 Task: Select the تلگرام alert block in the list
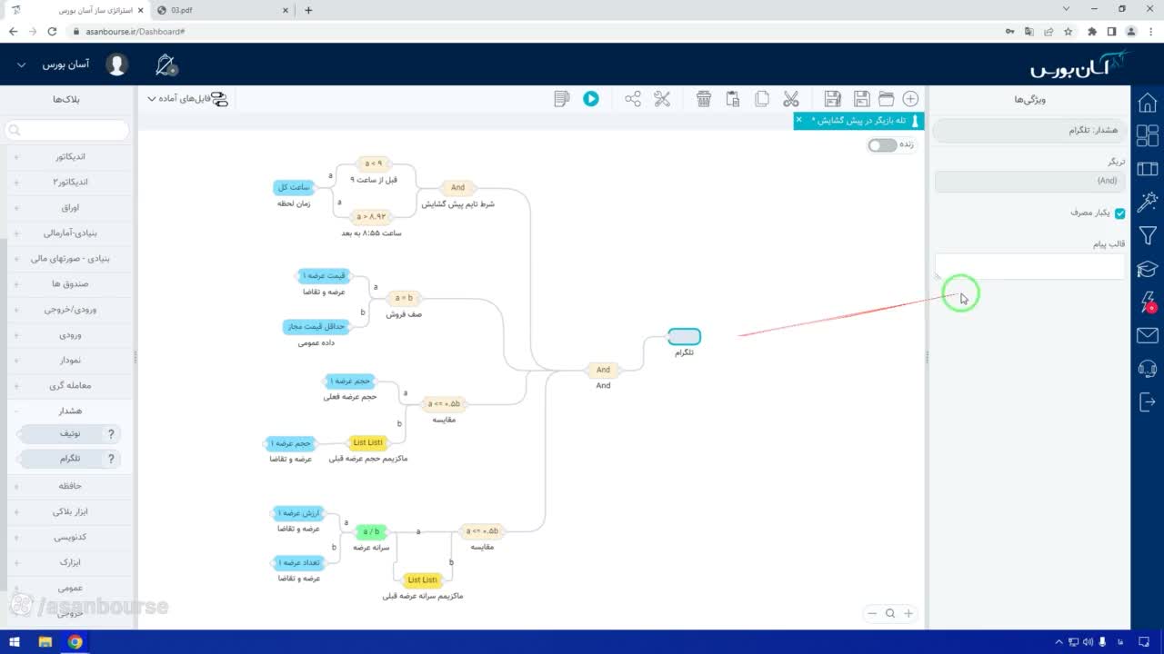(x=70, y=459)
